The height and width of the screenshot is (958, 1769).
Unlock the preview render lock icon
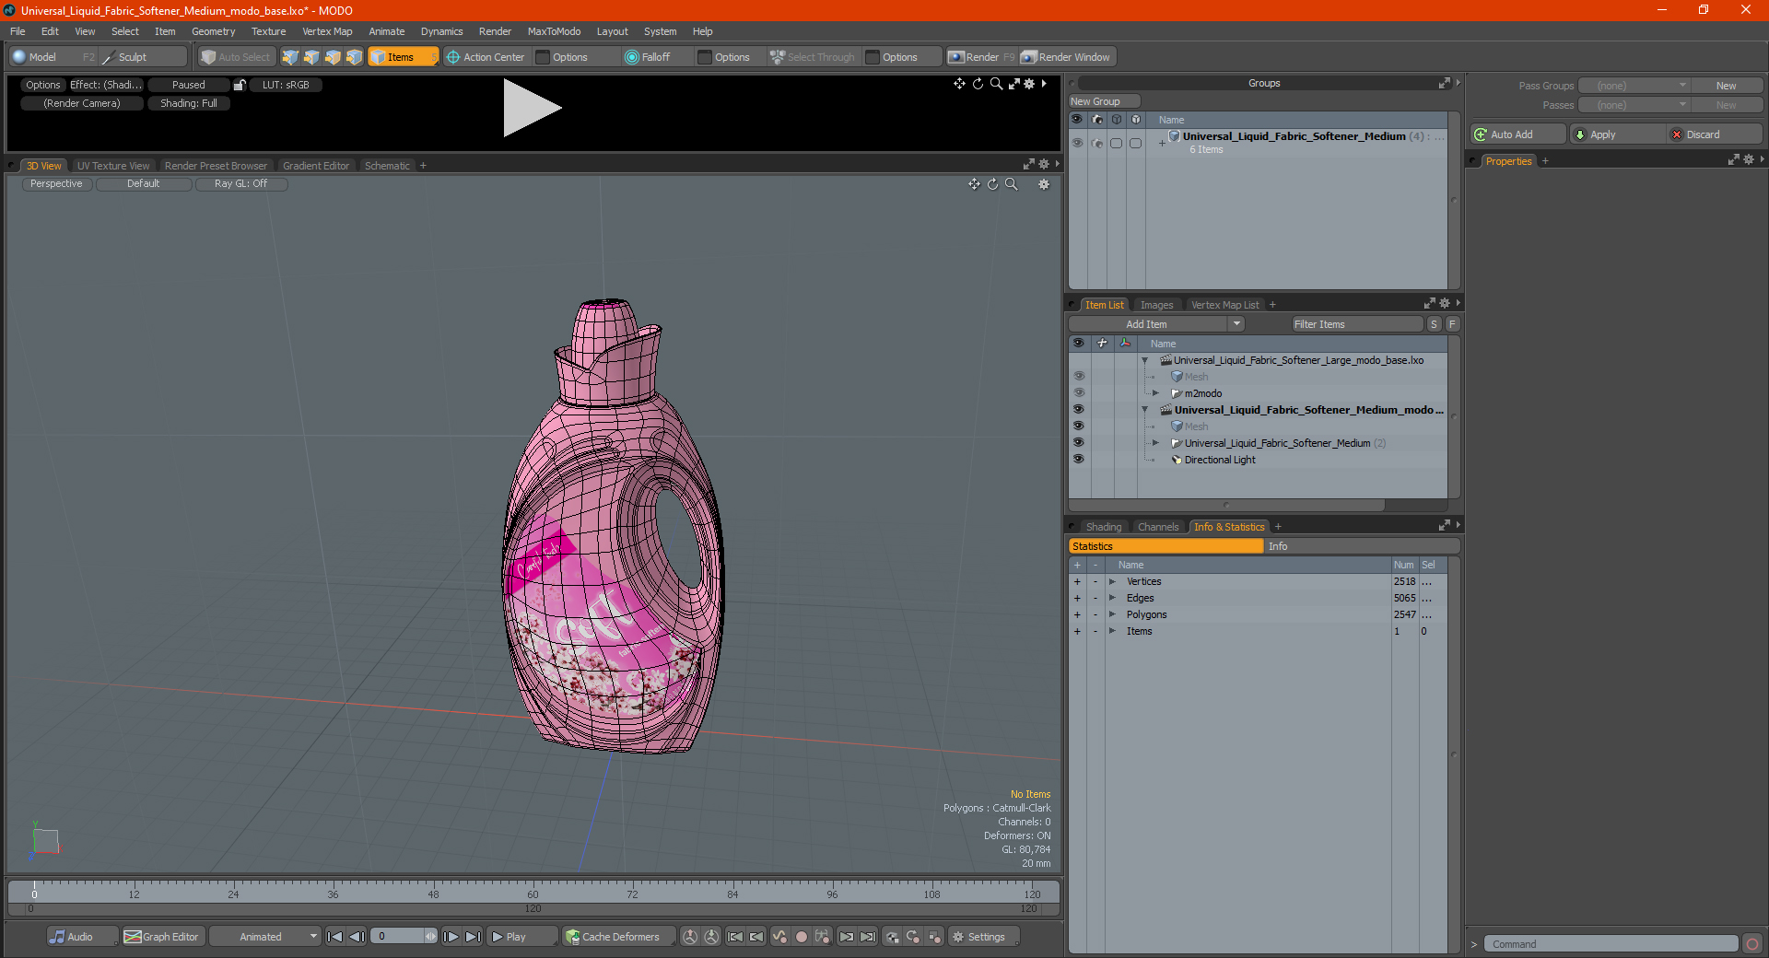(240, 85)
